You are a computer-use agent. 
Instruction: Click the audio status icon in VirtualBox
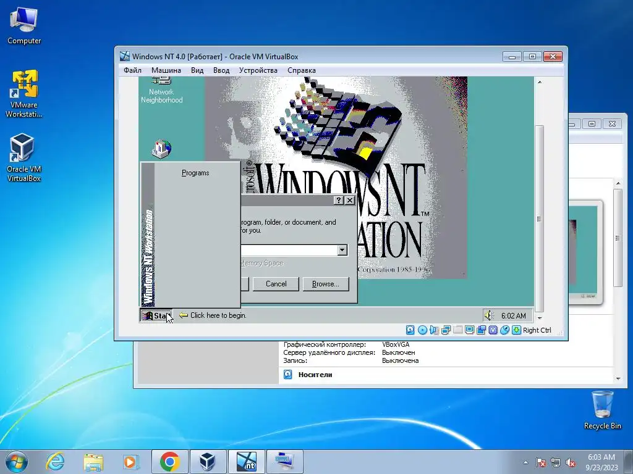point(434,330)
